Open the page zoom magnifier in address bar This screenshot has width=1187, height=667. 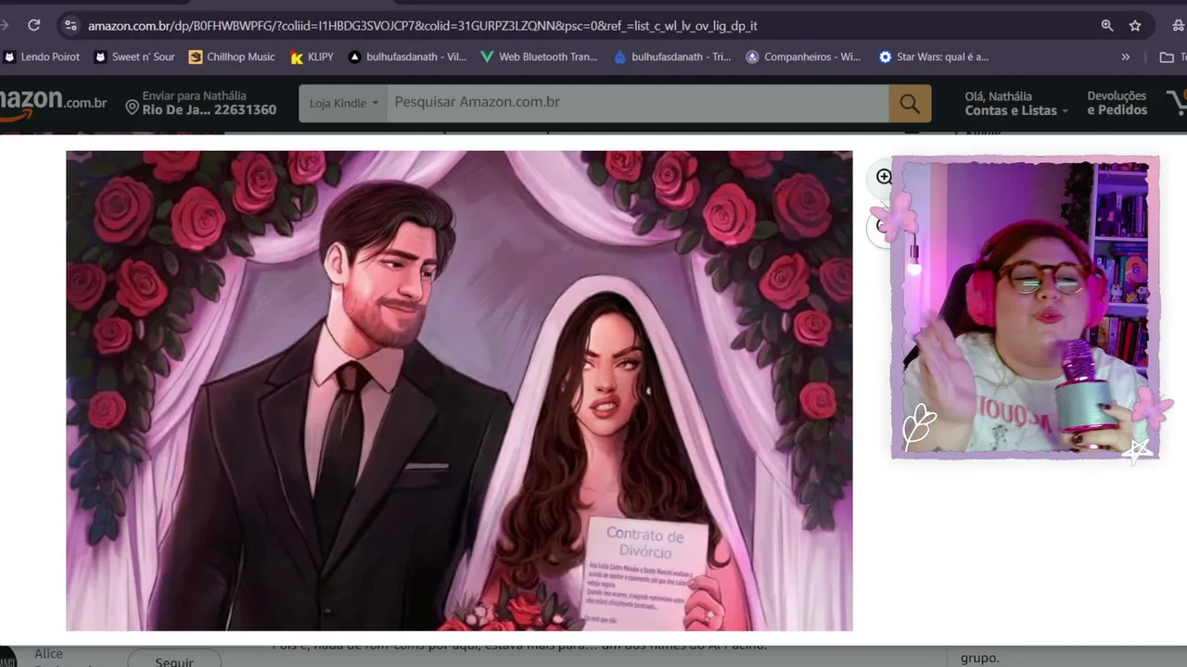coord(1107,26)
